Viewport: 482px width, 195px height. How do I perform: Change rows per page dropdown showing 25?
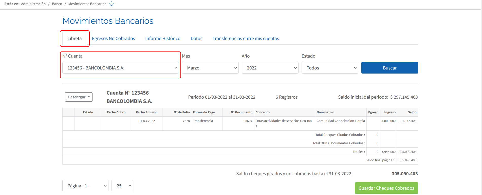pos(122,186)
